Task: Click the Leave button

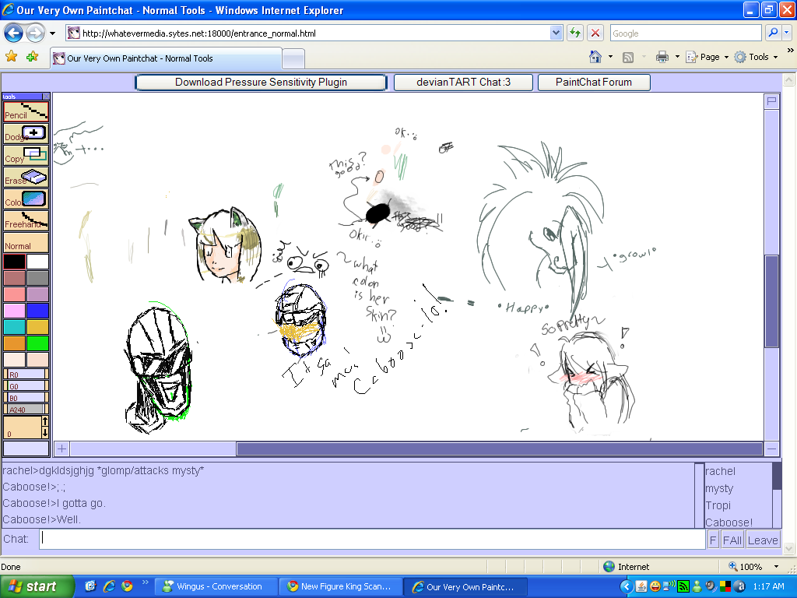Action: [762, 539]
